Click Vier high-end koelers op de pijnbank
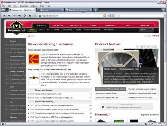This screenshot has height=126, width=167. [143, 89]
